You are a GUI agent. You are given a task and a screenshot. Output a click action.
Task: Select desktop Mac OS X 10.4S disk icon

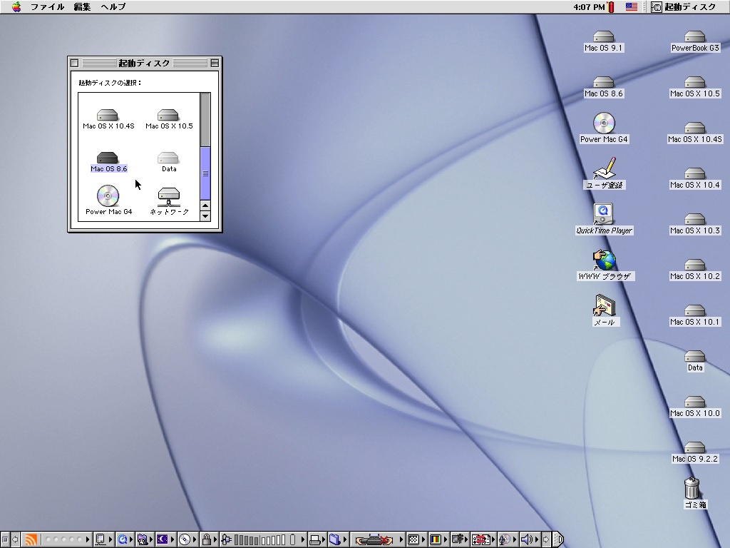tap(694, 132)
